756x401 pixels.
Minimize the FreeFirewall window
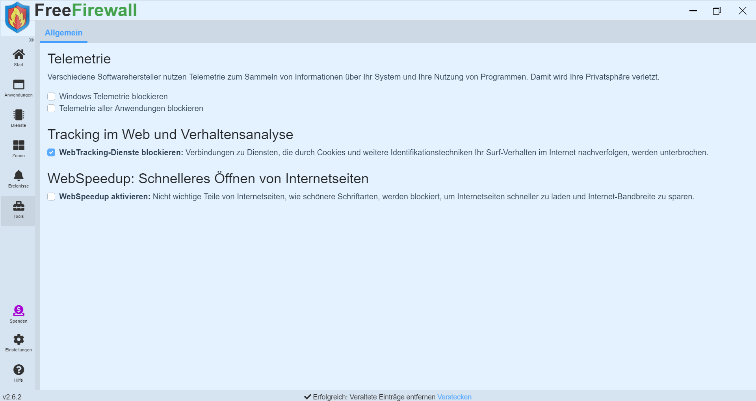693,11
